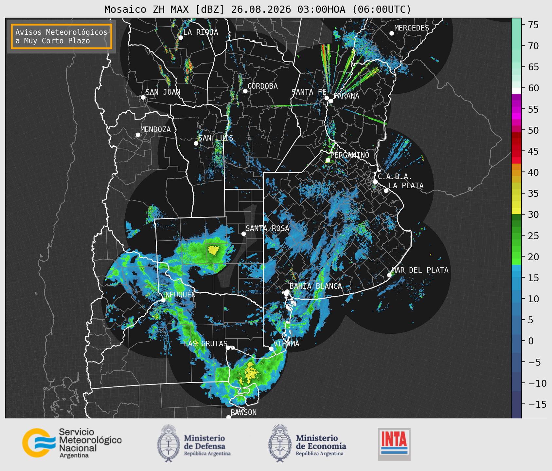Click the Pergamino radar site marker
Viewport: 552px width, 471px height.
click(x=328, y=160)
